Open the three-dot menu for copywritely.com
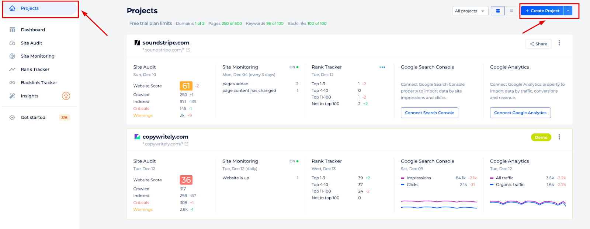590x229 pixels. pyautogui.click(x=559, y=137)
